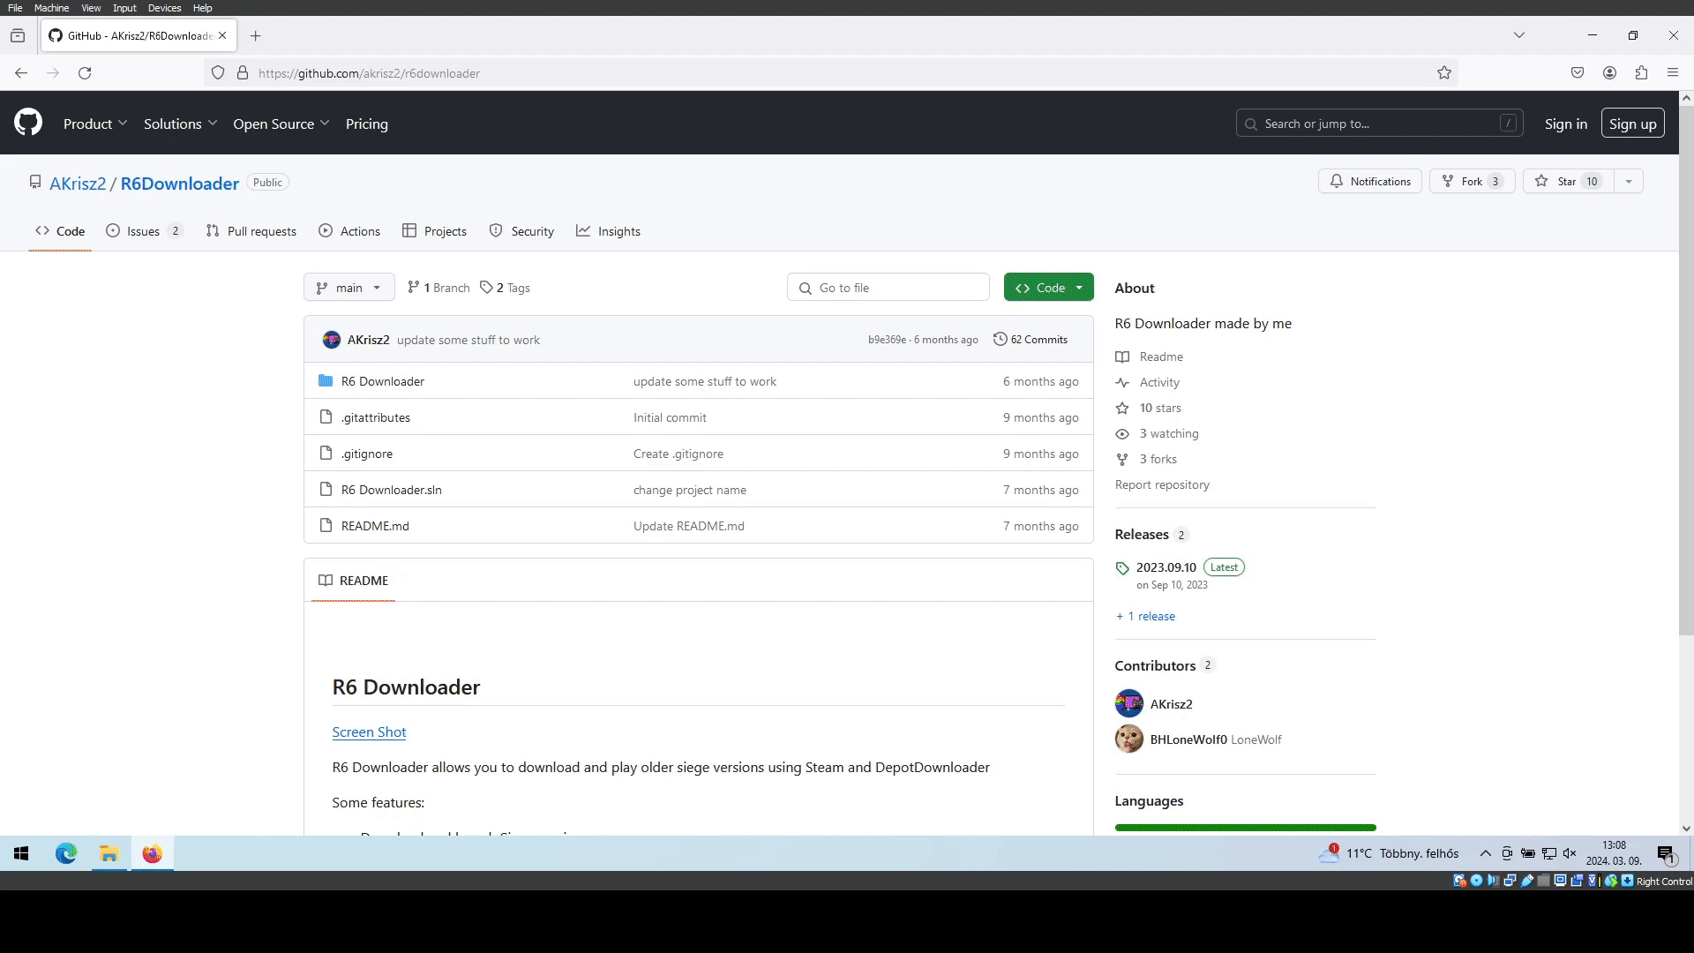Open the green Code dropdown button
Image resolution: width=1694 pixels, height=953 pixels.
(x=1049, y=288)
